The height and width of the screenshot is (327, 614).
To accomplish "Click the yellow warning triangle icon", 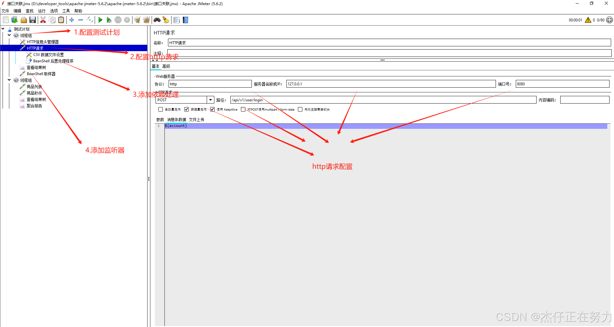I will [588, 20].
